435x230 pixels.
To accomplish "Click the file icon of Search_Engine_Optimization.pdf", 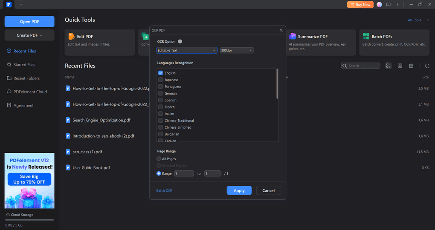I will (x=68, y=120).
